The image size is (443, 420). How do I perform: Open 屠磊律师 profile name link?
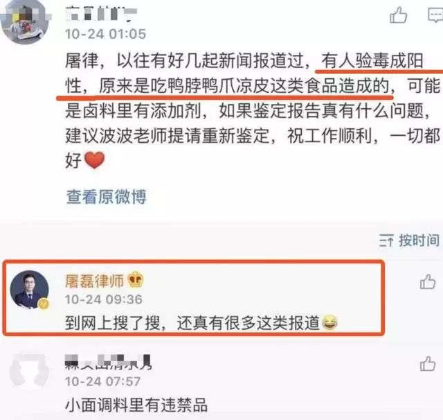click(95, 281)
